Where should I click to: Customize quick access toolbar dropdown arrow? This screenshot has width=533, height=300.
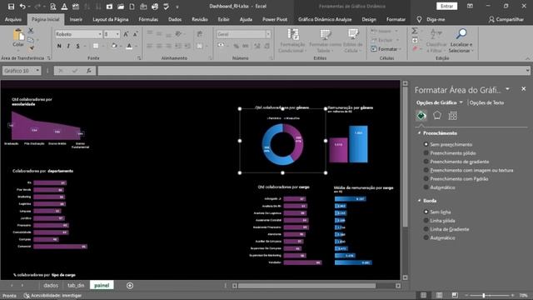pyautogui.click(x=177, y=7)
